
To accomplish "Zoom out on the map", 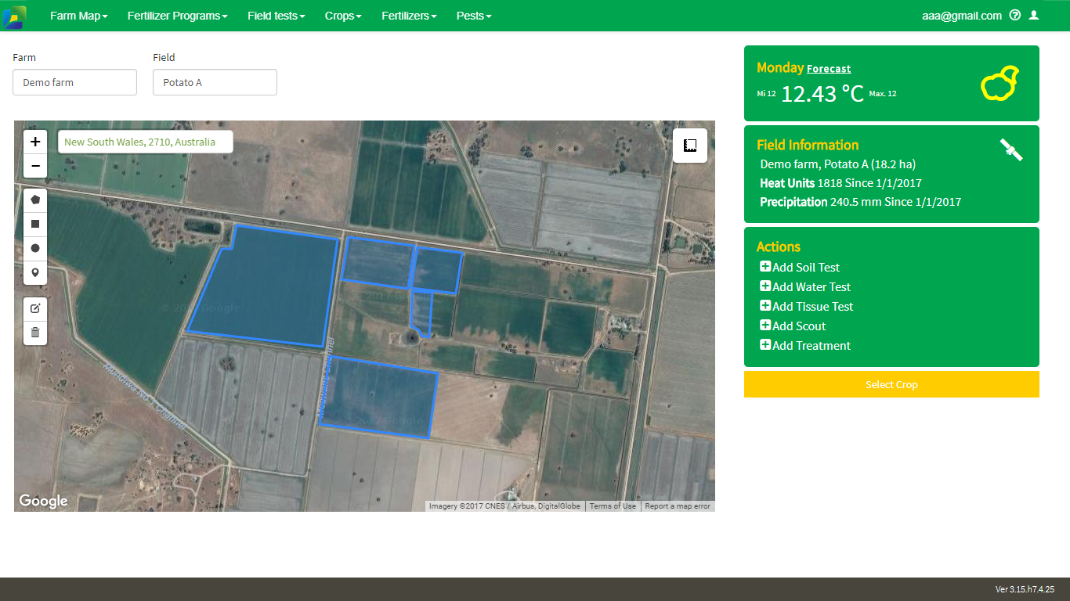I will coord(35,166).
